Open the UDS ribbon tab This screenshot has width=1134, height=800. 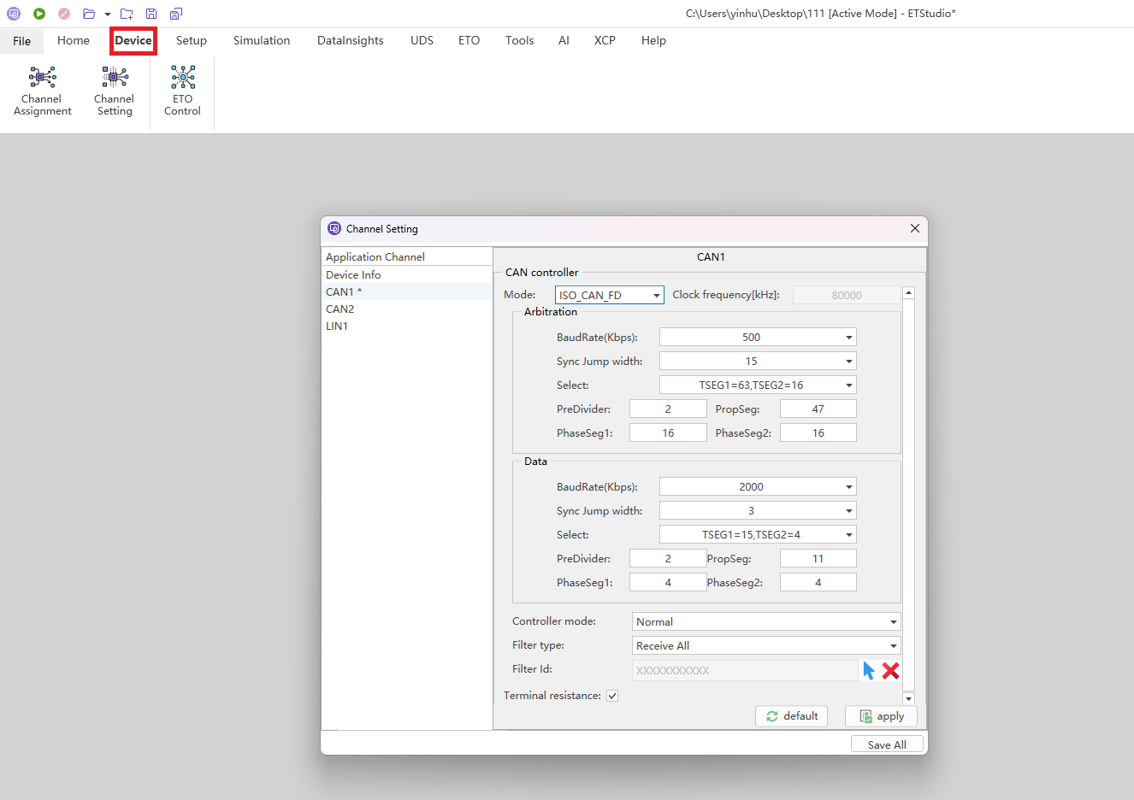(422, 40)
